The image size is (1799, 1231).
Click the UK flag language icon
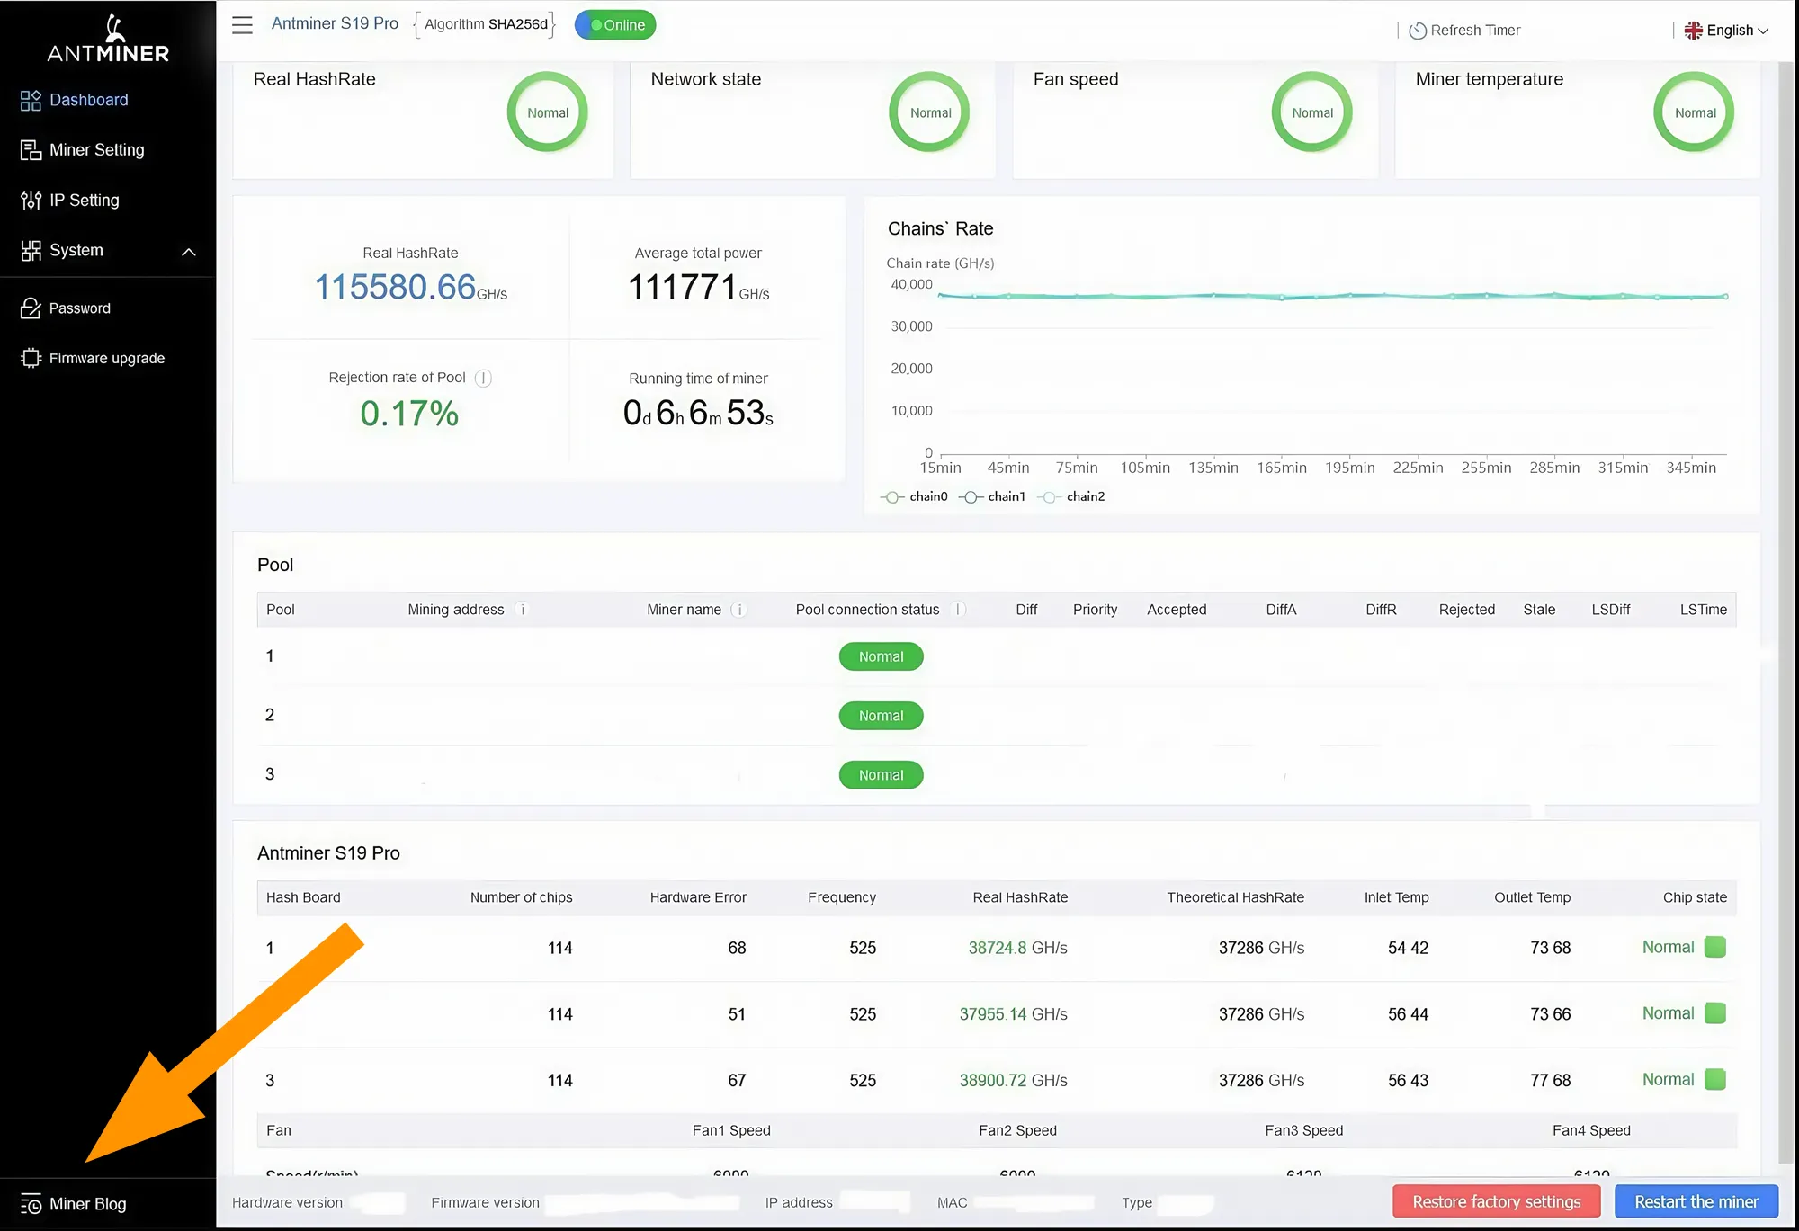(1693, 31)
